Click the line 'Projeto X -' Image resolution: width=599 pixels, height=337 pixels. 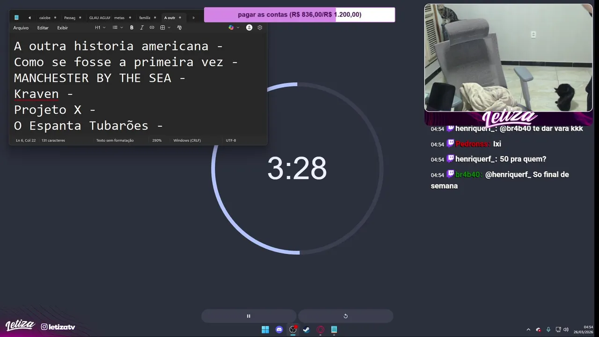[x=55, y=110]
